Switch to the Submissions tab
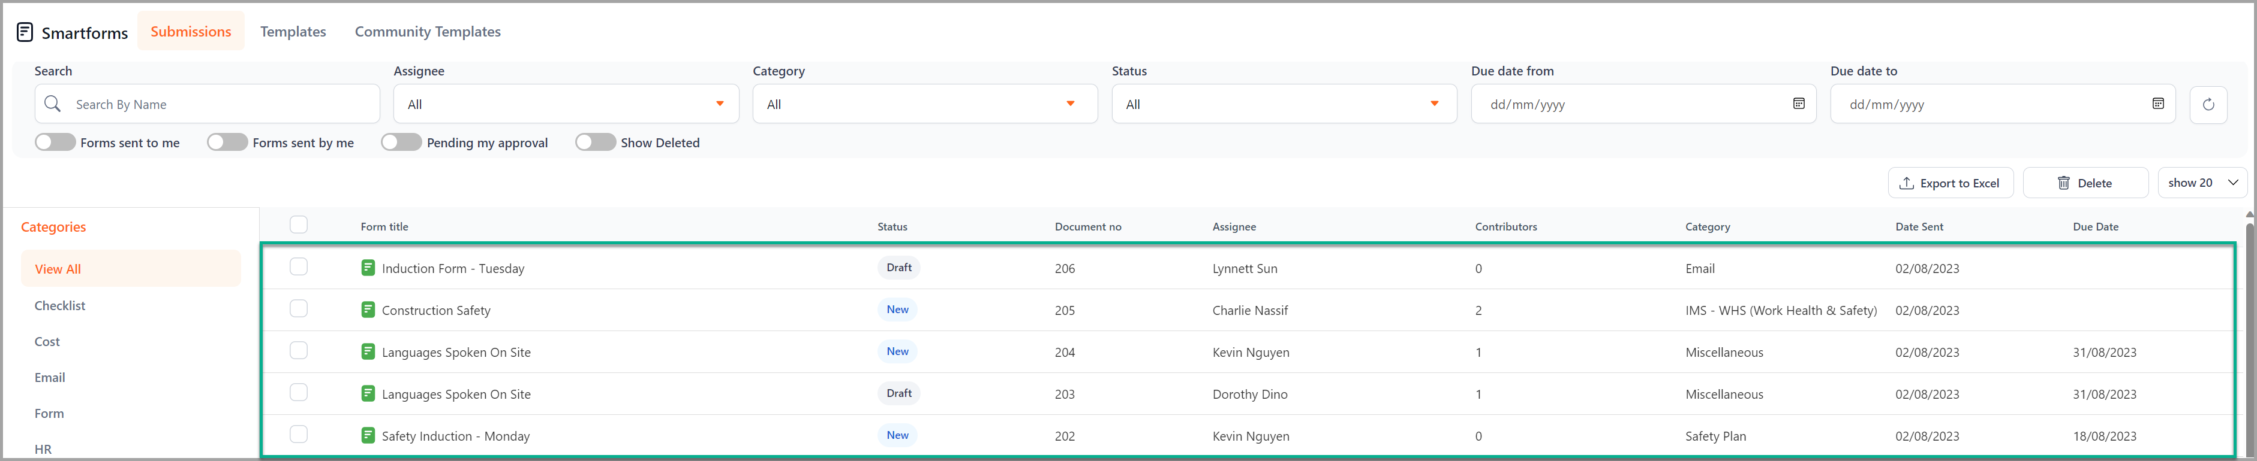 pos(191,32)
